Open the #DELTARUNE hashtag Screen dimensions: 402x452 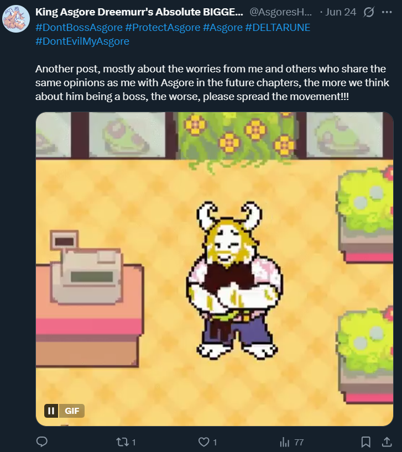click(278, 28)
